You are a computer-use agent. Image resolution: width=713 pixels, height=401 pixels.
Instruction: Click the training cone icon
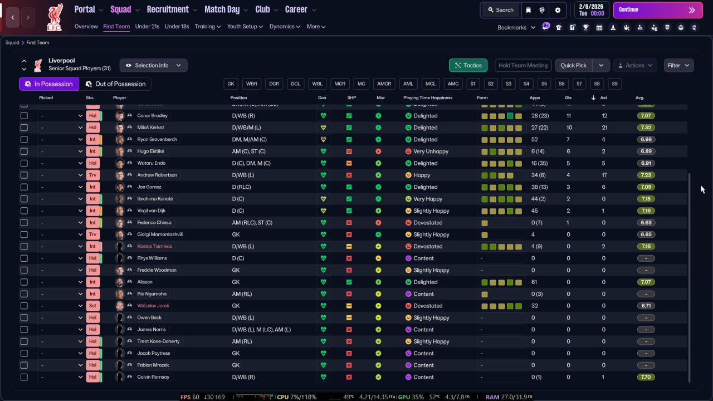click(x=613, y=27)
